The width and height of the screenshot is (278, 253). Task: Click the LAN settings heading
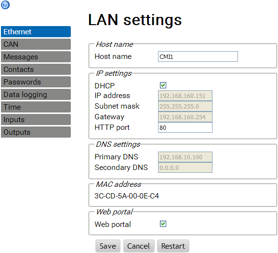pos(135,20)
